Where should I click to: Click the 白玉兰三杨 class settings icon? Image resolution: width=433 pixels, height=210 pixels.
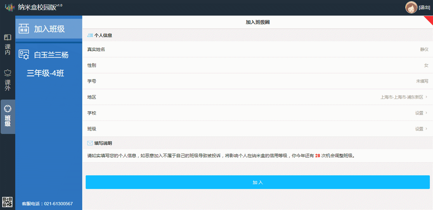coord(24,55)
